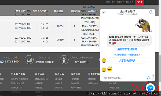
Task: Click footer heading 關於飛達
Action: coord(76,74)
